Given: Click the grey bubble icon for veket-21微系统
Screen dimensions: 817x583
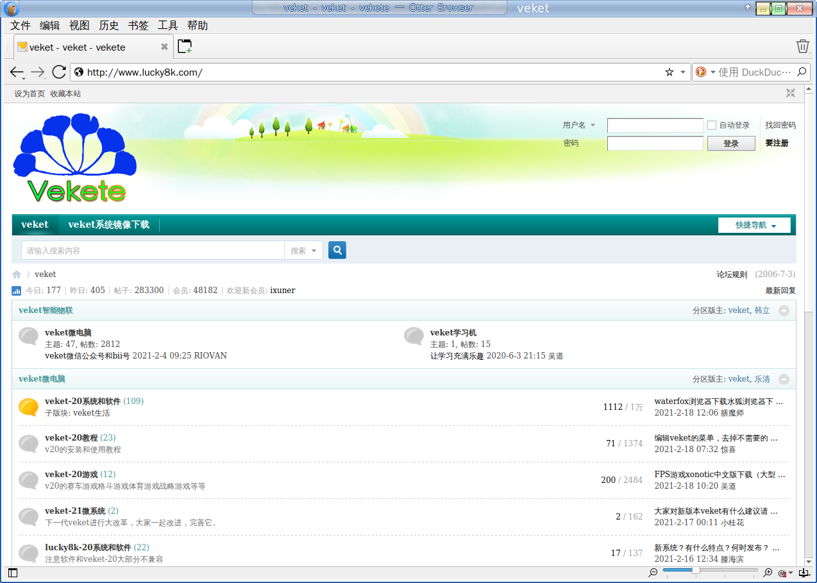Looking at the screenshot, I should 28,516.
